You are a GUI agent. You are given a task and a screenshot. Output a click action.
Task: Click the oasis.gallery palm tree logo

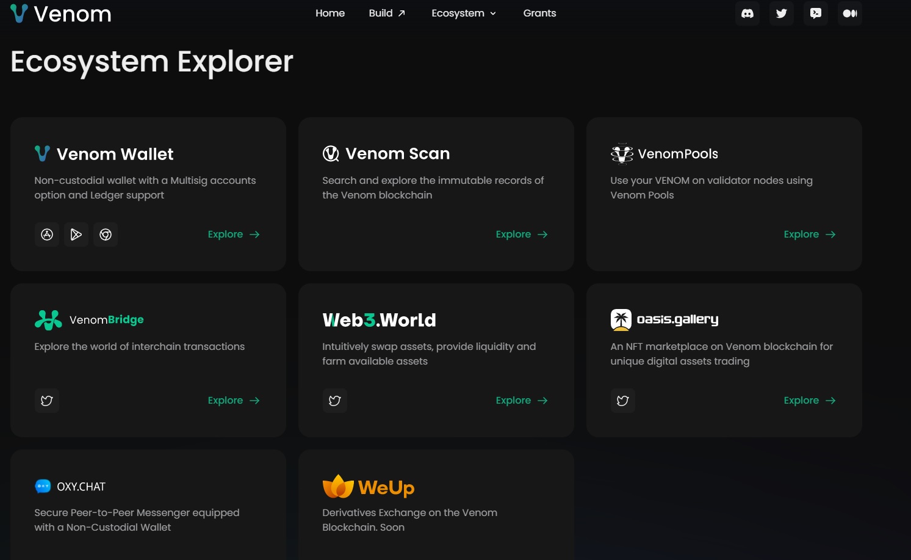point(621,320)
